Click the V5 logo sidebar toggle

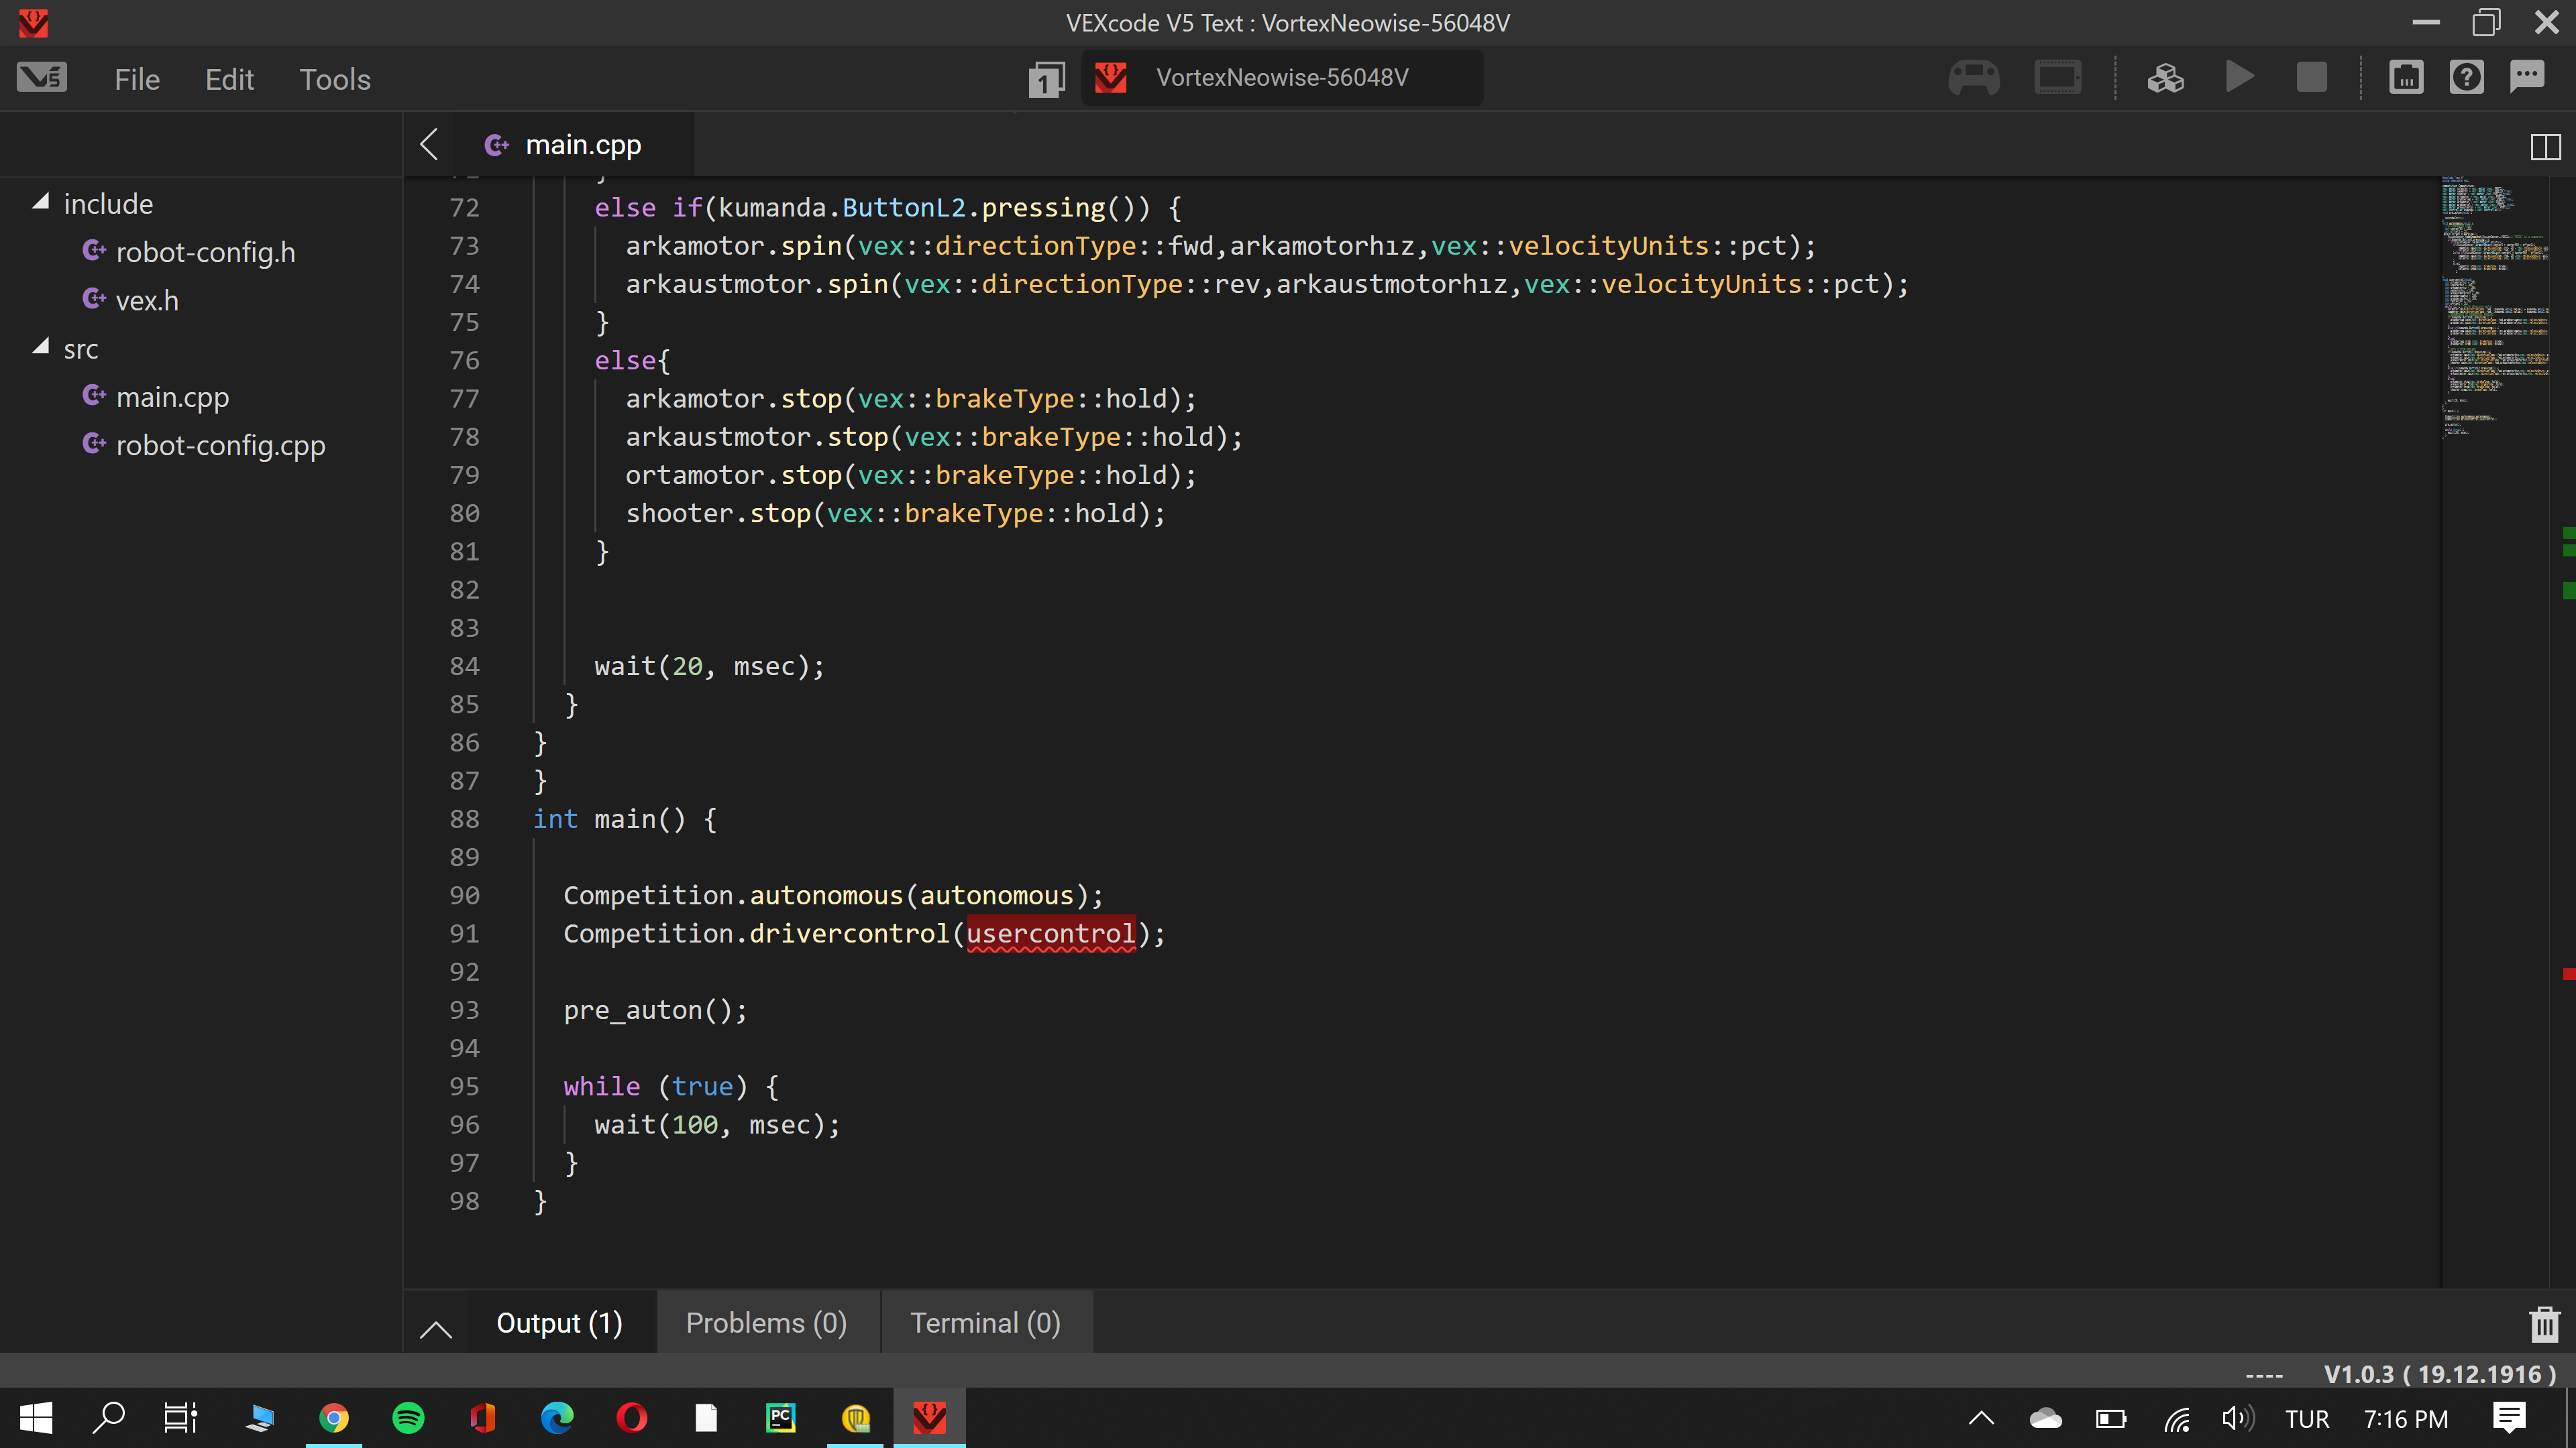coord(42,78)
